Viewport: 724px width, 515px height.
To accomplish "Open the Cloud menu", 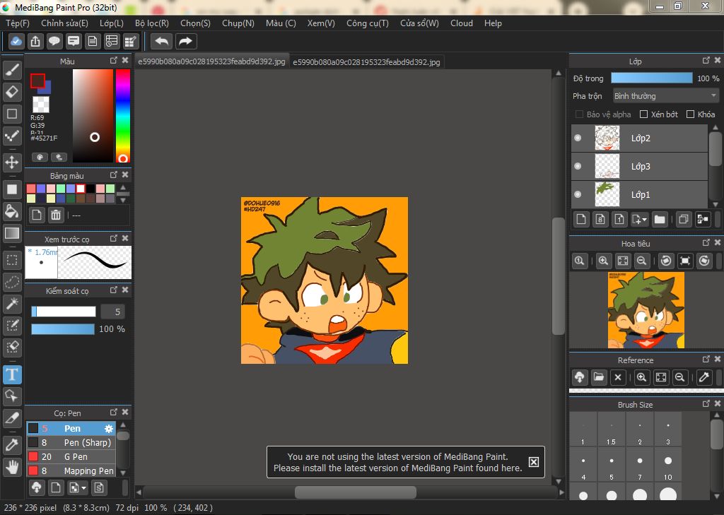I will pyautogui.click(x=462, y=23).
